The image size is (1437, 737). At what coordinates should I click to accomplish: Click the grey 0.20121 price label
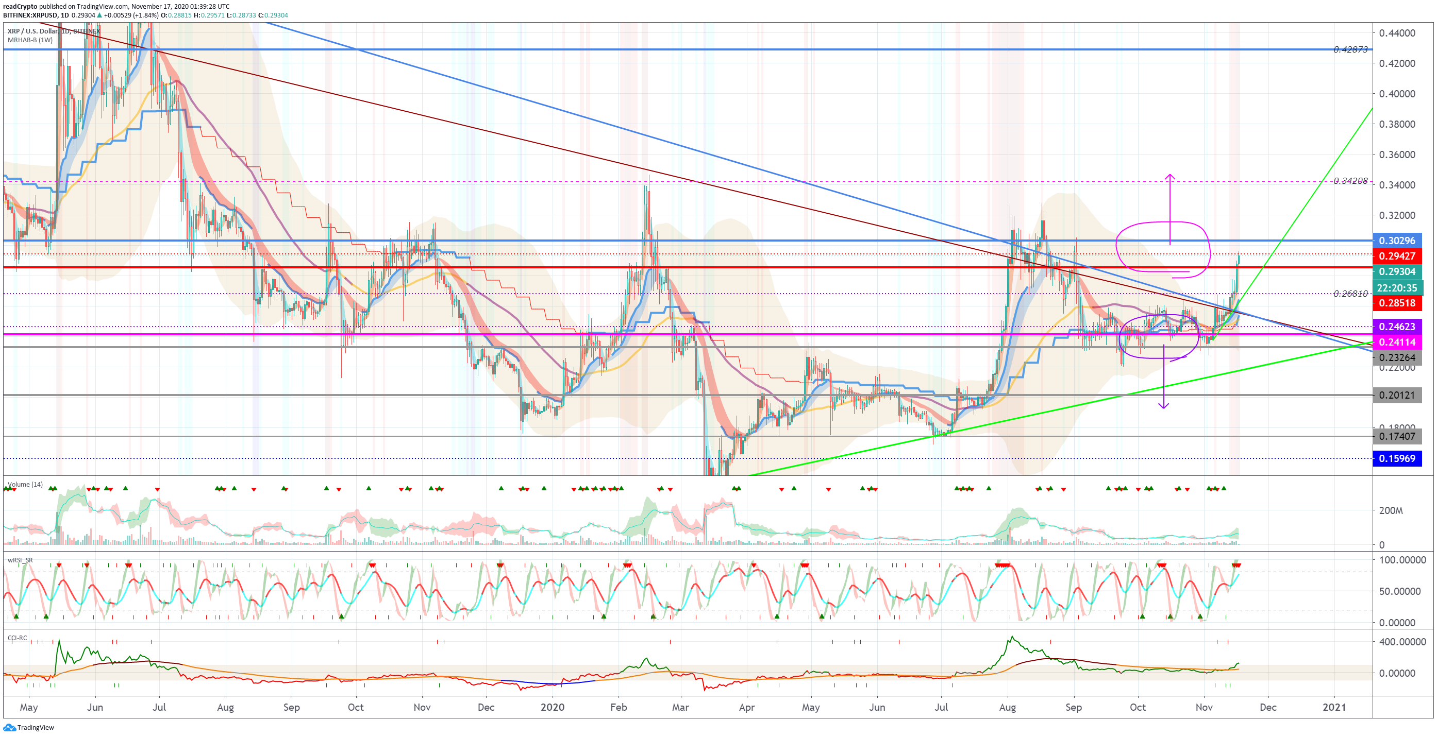point(1397,395)
